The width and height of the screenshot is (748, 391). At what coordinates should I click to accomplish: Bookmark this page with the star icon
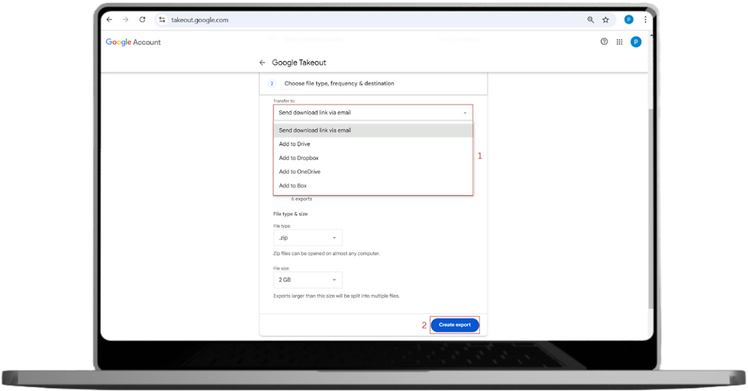(x=605, y=20)
